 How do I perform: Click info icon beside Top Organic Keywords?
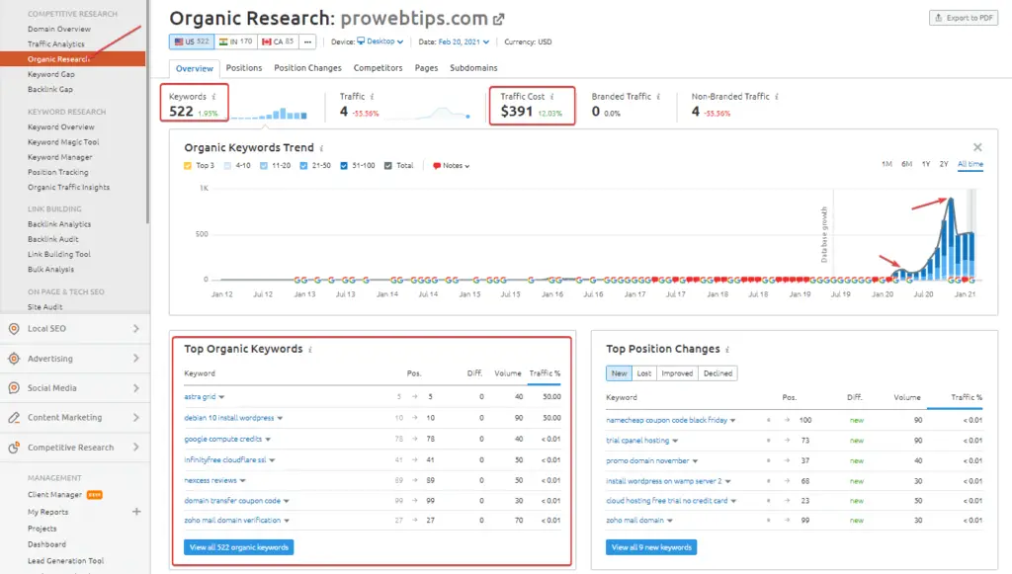click(309, 350)
